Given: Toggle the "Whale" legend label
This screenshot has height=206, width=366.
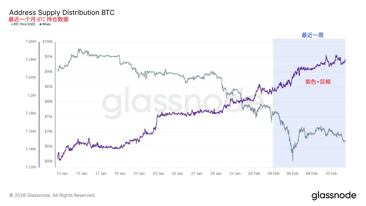Looking at the screenshot, I should tap(46, 24).
